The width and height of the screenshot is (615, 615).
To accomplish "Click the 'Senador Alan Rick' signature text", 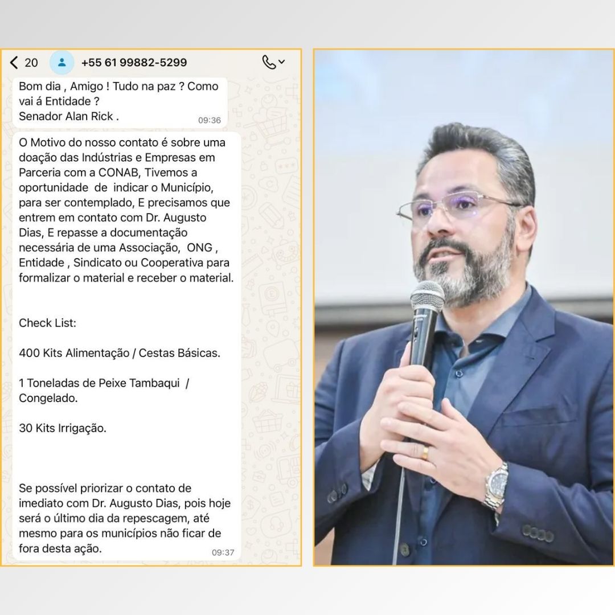I will (69, 116).
